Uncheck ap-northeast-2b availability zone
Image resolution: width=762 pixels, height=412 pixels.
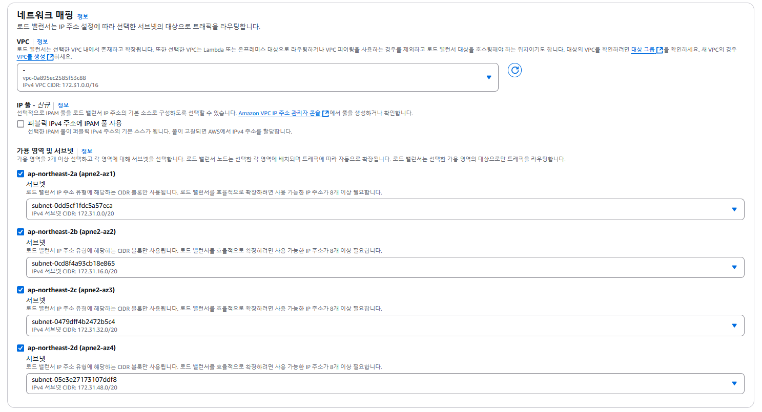[x=20, y=231]
